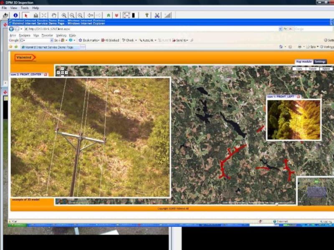This screenshot has height=250, width=334.
Task: Click the map center reset control
Action: click(x=62, y=72)
